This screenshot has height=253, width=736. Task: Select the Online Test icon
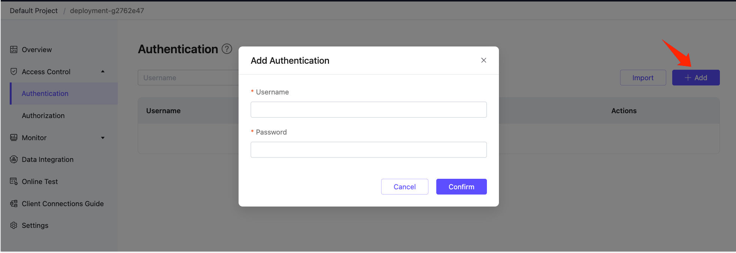point(14,181)
